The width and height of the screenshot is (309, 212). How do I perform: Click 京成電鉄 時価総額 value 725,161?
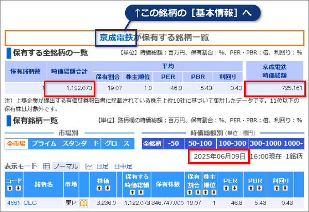point(292,88)
